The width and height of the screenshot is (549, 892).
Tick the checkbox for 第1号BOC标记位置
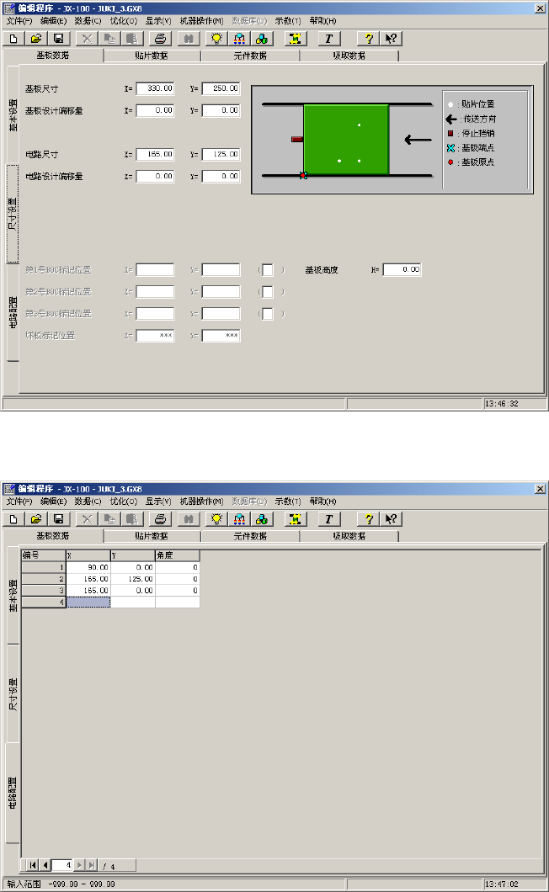tap(267, 269)
